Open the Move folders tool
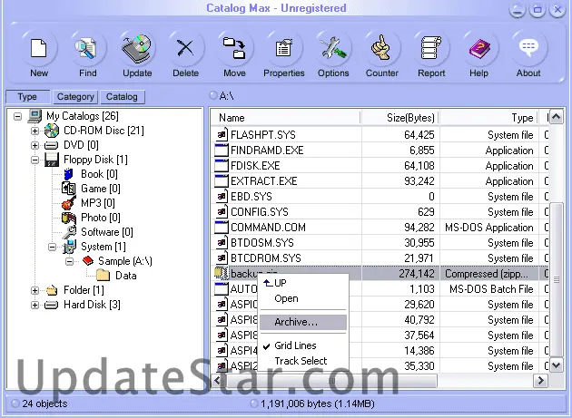Screen dimensions: 572x418 click(234, 49)
